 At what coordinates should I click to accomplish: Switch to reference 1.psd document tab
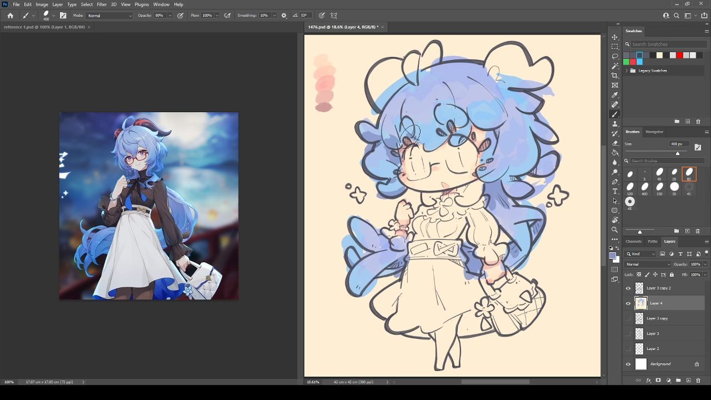[44, 27]
